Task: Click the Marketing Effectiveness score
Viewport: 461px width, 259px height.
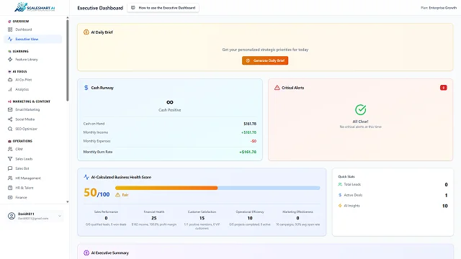Action: (x=297, y=218)
